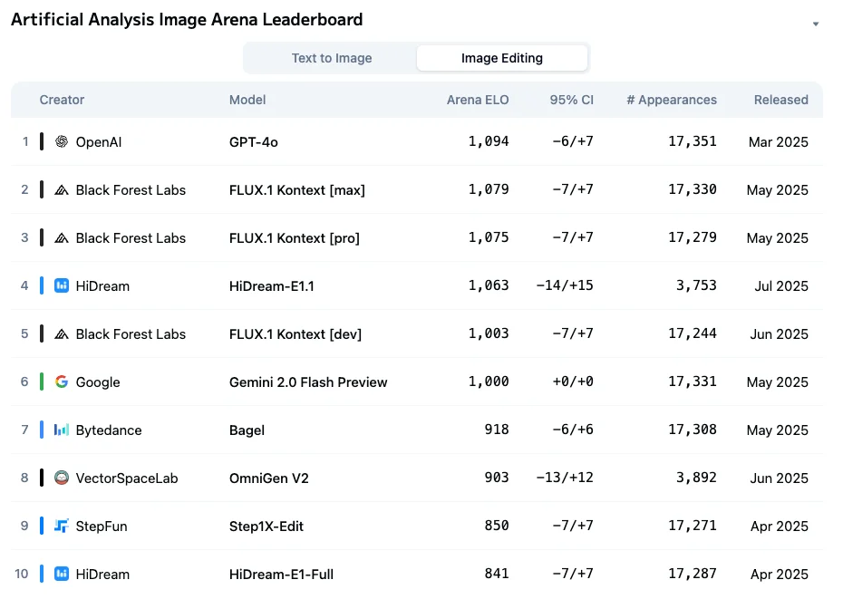Select the Gemini 2.0 Flash Preview row
Viewport: 843px width, 599px height.
(308, 382)
